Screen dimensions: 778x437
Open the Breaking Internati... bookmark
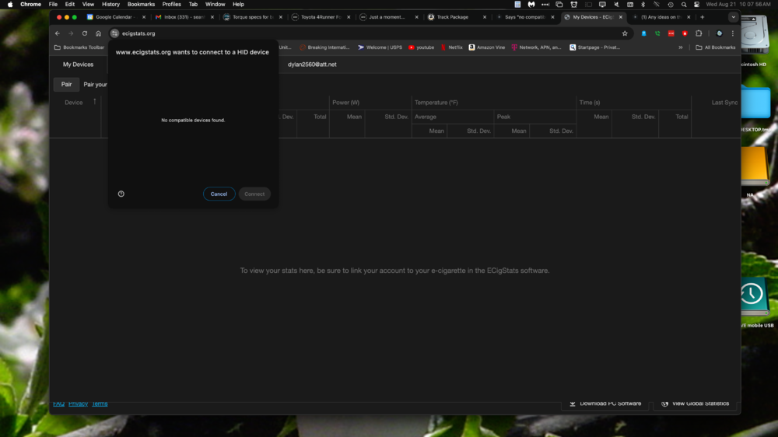[324, 47]
